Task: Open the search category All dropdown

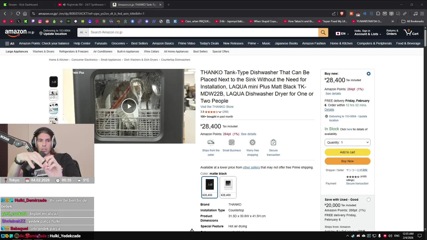Action: coord(83,32)
